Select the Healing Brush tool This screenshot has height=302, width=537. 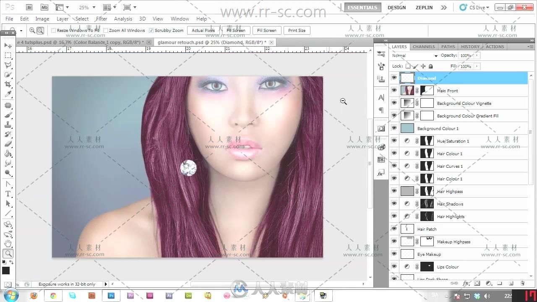point(8,106)
